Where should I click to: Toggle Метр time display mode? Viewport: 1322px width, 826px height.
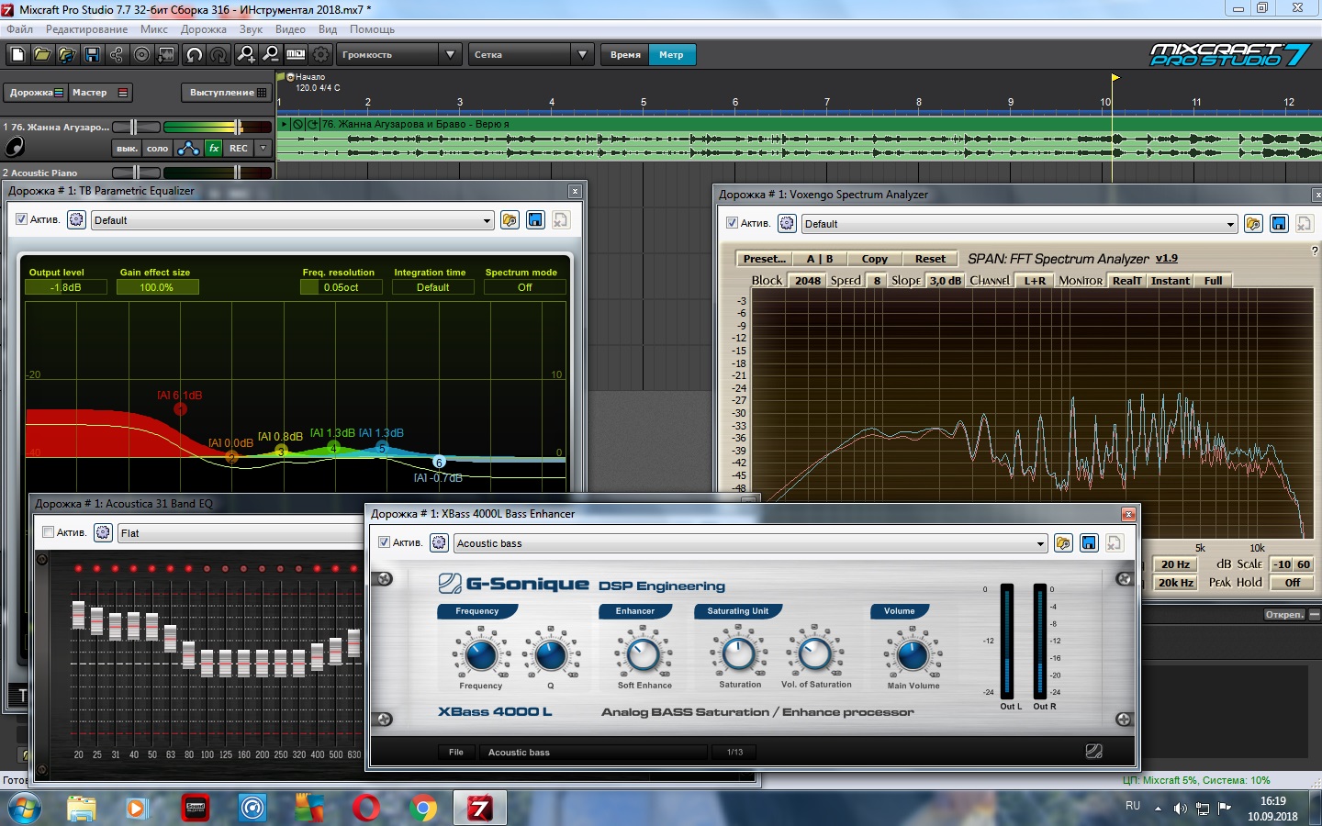coord(671,55)
